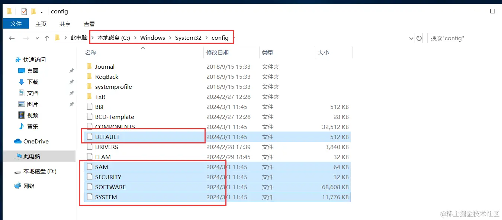
Task: Open 文档 in the sidebar
Action: click(x=33, y=93)
